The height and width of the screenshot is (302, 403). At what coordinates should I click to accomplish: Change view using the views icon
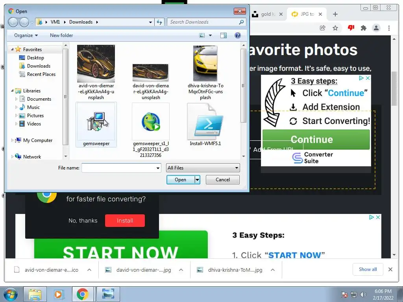[x=202, y=35]
